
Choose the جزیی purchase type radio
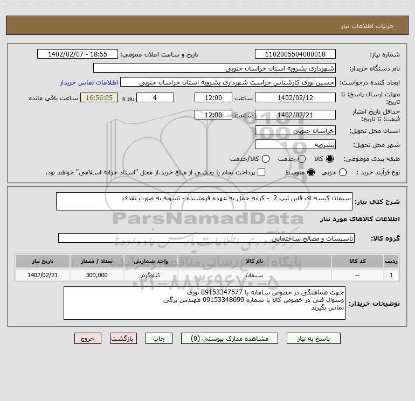pos(343,172)
